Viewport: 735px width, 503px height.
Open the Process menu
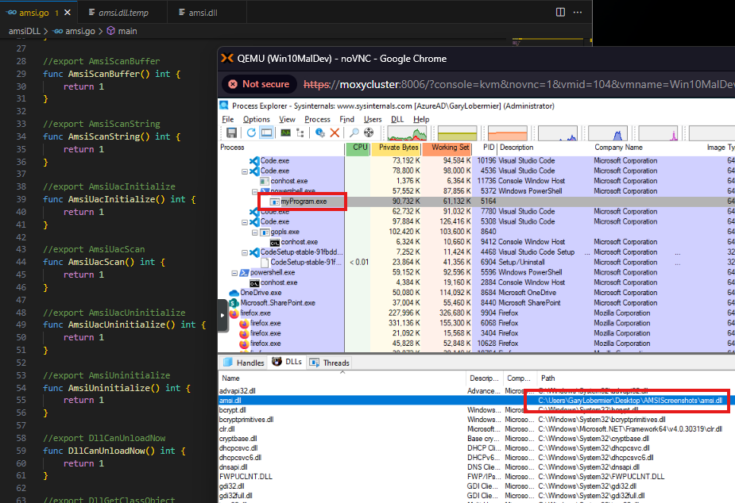pyautogui.click(x=317, y=119)
